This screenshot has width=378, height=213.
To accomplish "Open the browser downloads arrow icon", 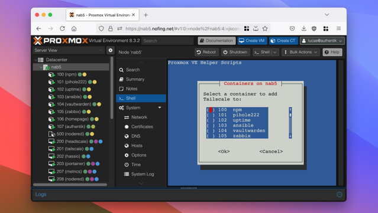I will click(x=303, y=28).
